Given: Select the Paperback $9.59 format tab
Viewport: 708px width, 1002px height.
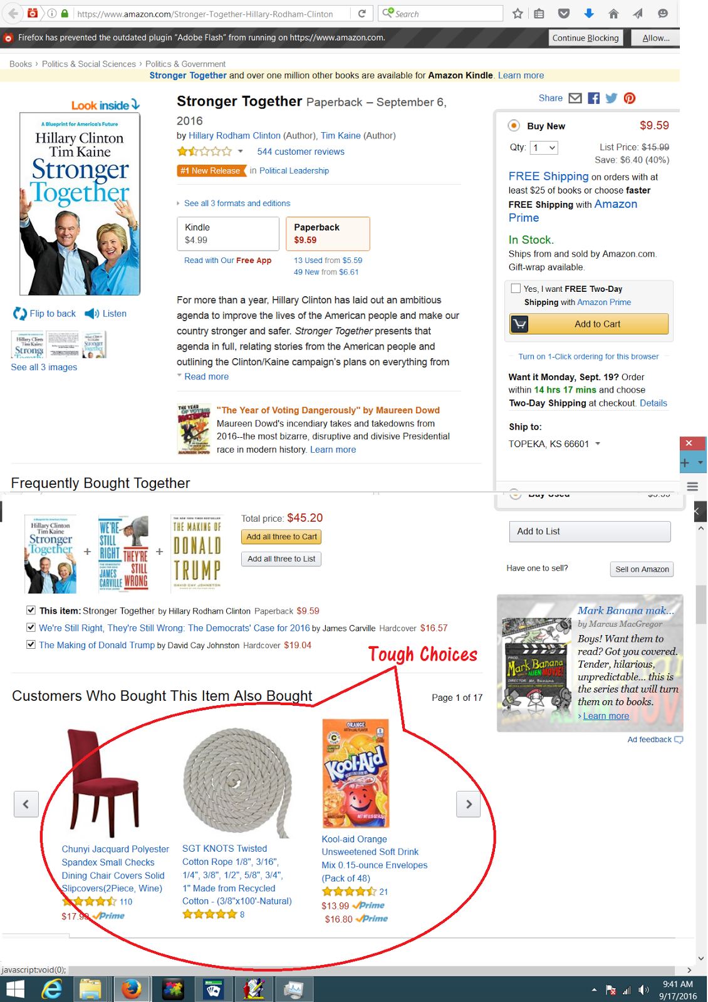Looking at the screenshot, I should click(x=328, y=234).
